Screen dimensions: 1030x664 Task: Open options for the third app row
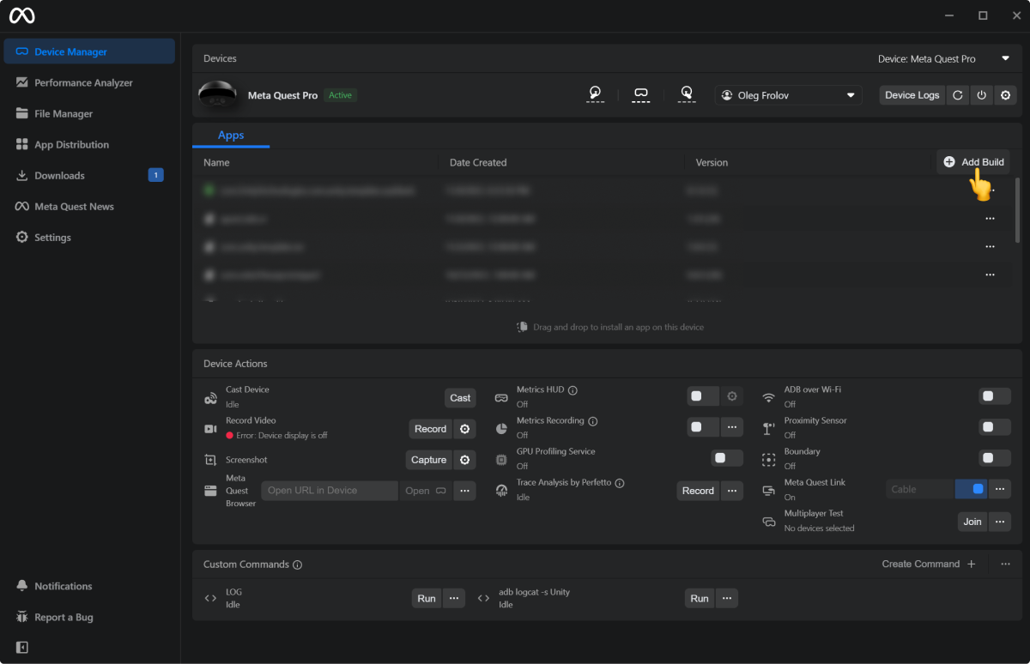pos(990,246)
